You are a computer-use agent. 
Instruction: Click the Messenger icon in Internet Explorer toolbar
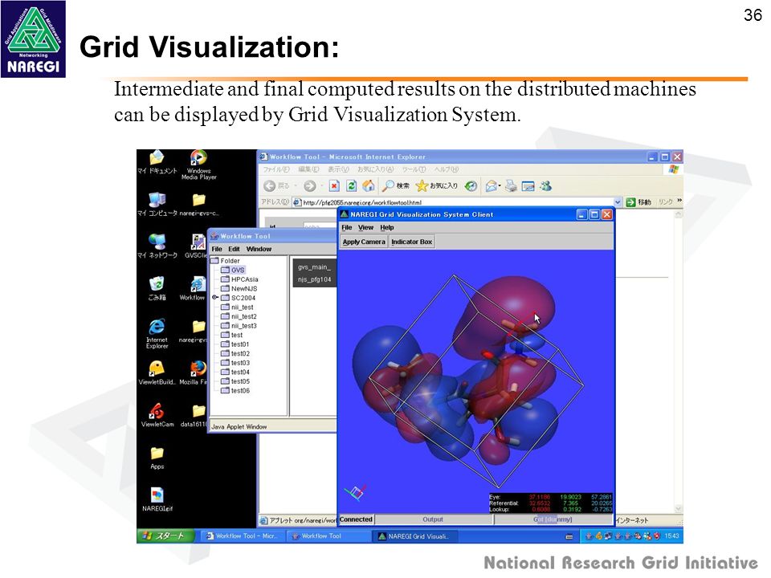(x=546, y=185)
